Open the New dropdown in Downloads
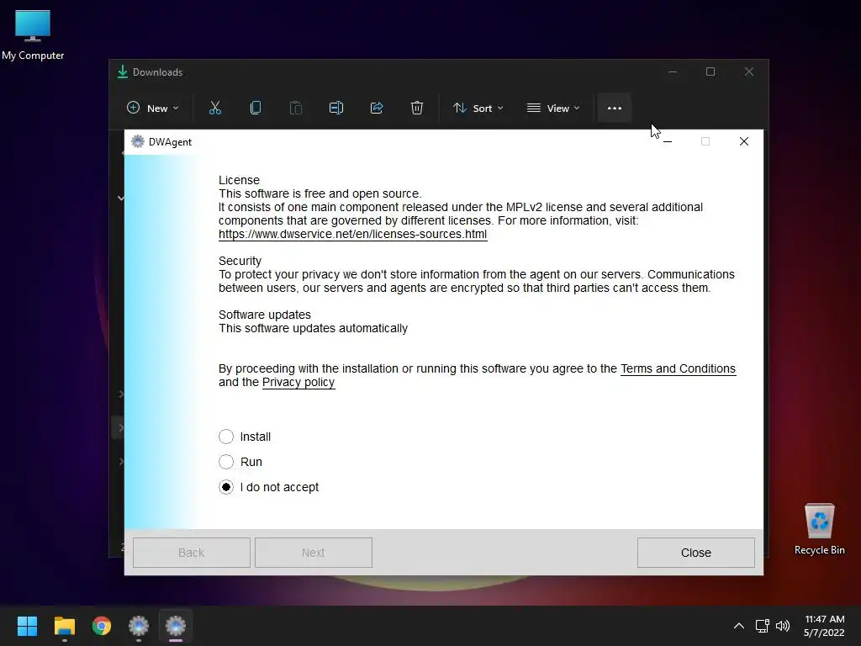This screenshot has width=861, height=646. point(153,109)
